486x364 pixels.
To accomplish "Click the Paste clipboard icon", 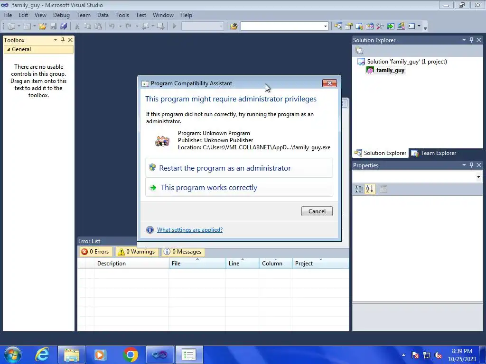I will 98,27.
